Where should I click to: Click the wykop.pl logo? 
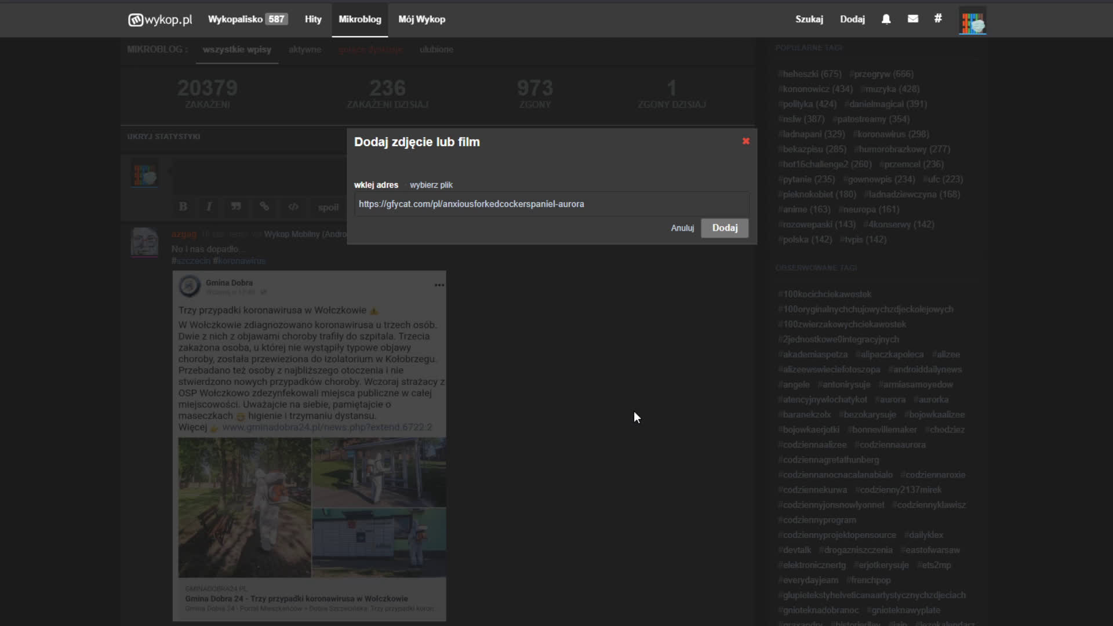point(160,20)
